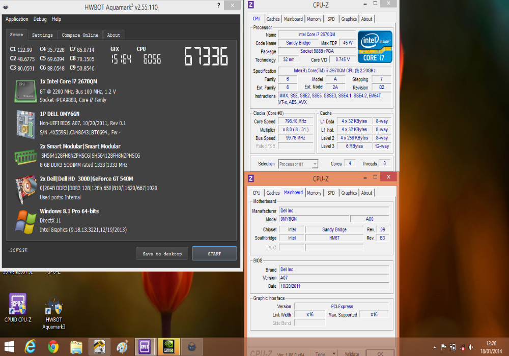Image resolution: width=509 pixels, height=356 pixels.
Task: Click the hammer tool icon on the taskbar
Action: [x=99, y=347]
